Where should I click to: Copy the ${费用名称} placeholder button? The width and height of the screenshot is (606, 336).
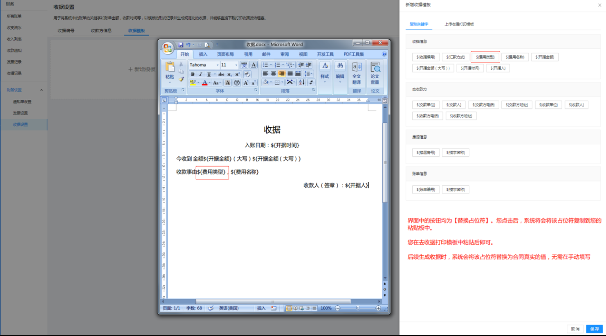(515, 57)
